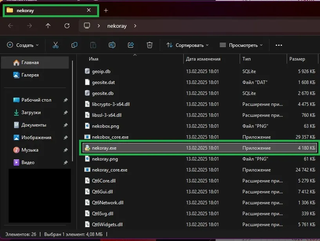
Task: Unpin Видео using its pin icon
Action: (x=65, y=162)
